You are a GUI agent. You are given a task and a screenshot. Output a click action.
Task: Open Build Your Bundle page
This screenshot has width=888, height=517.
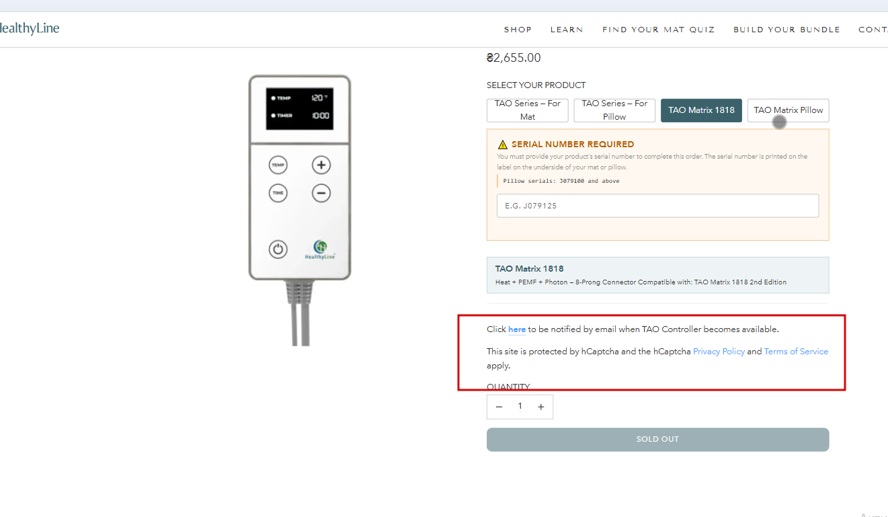tap(786, 30)
